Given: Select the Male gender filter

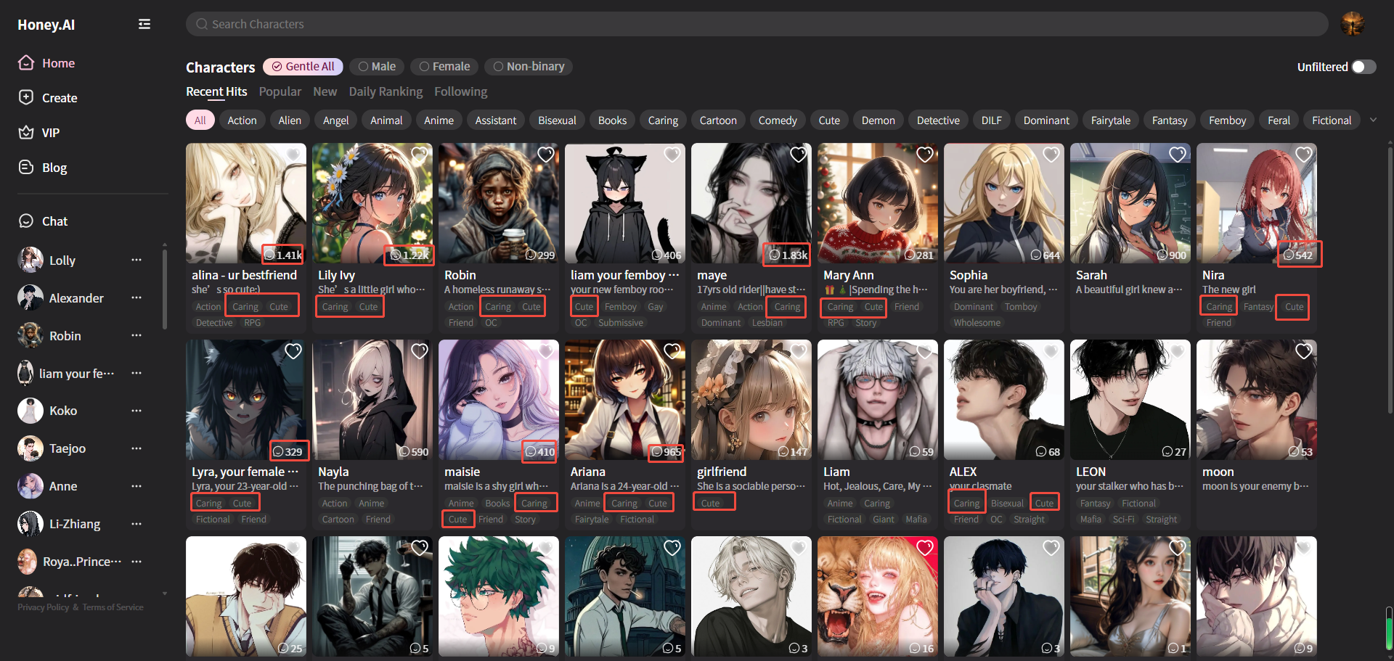Looking at the screenshot, I should [377, 67].
